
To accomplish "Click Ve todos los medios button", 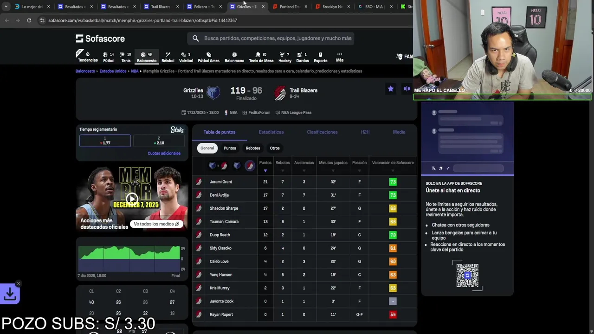I will coord(156,224).
